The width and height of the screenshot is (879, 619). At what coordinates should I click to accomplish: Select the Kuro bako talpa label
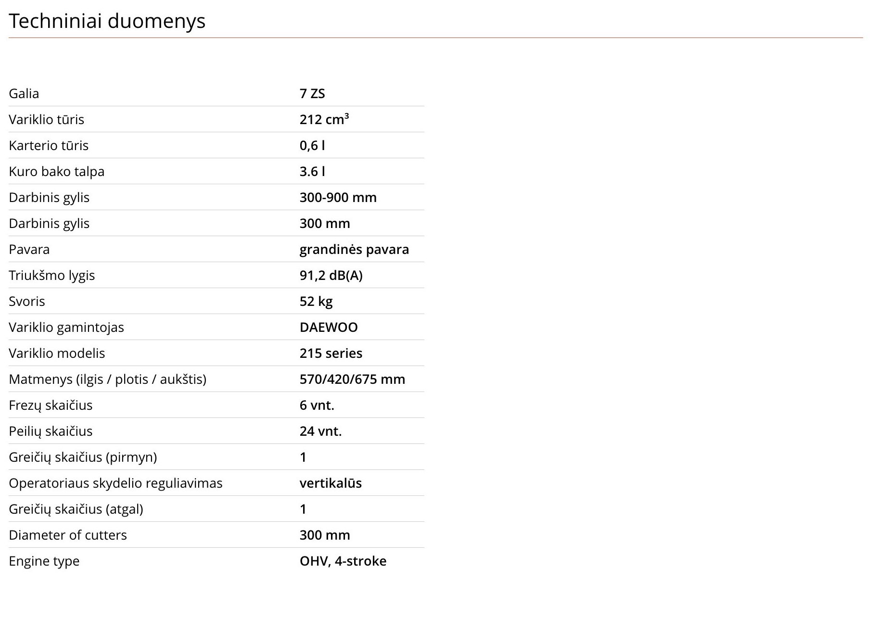tap(57, 171)
